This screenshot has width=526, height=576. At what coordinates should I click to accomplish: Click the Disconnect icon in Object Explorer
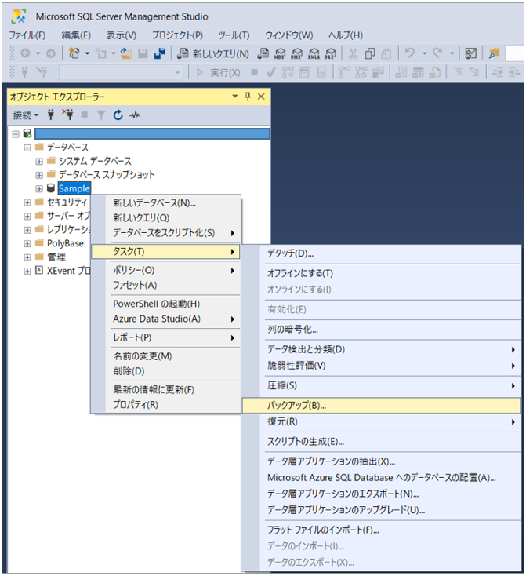(67, 115)
